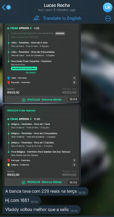Click the red Espanha jersey icon
This screenshot has height=217, width=114.
tap(9, 82)
